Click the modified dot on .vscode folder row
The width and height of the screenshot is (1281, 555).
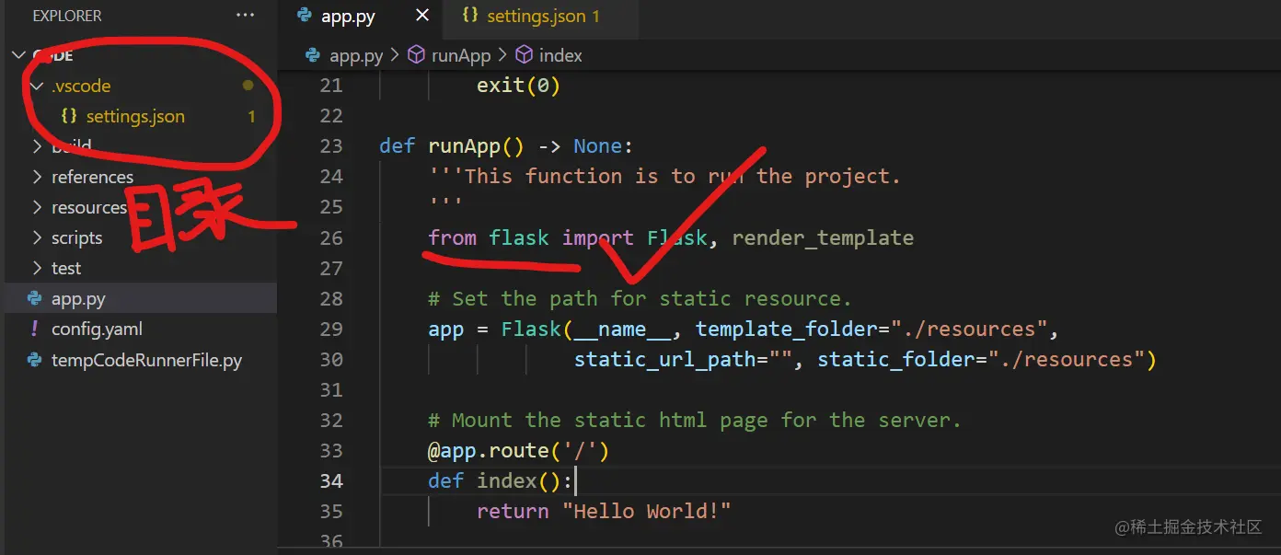(248, 86)
